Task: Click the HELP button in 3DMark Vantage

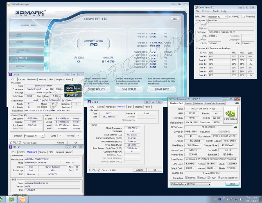Action: (175, 19)
